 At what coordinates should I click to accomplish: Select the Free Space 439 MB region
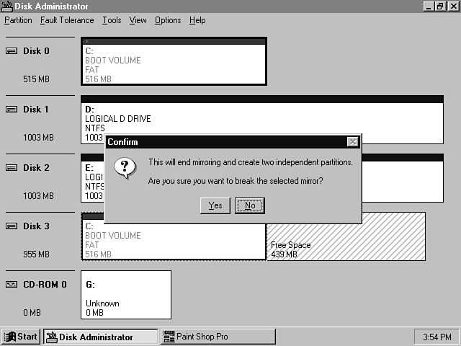pos(346,236)
